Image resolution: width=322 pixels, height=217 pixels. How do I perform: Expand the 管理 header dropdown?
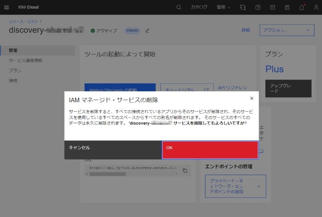pyautogui.click(x=223, y=8)
